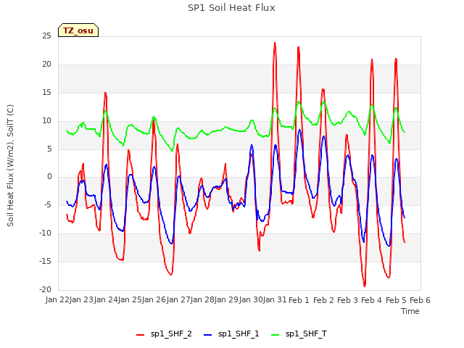Click the Feb 5 x-axis tick label

coord(396,300)
